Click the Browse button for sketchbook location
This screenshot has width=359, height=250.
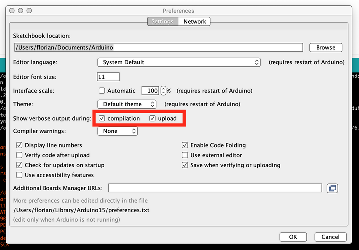point(326,47)
